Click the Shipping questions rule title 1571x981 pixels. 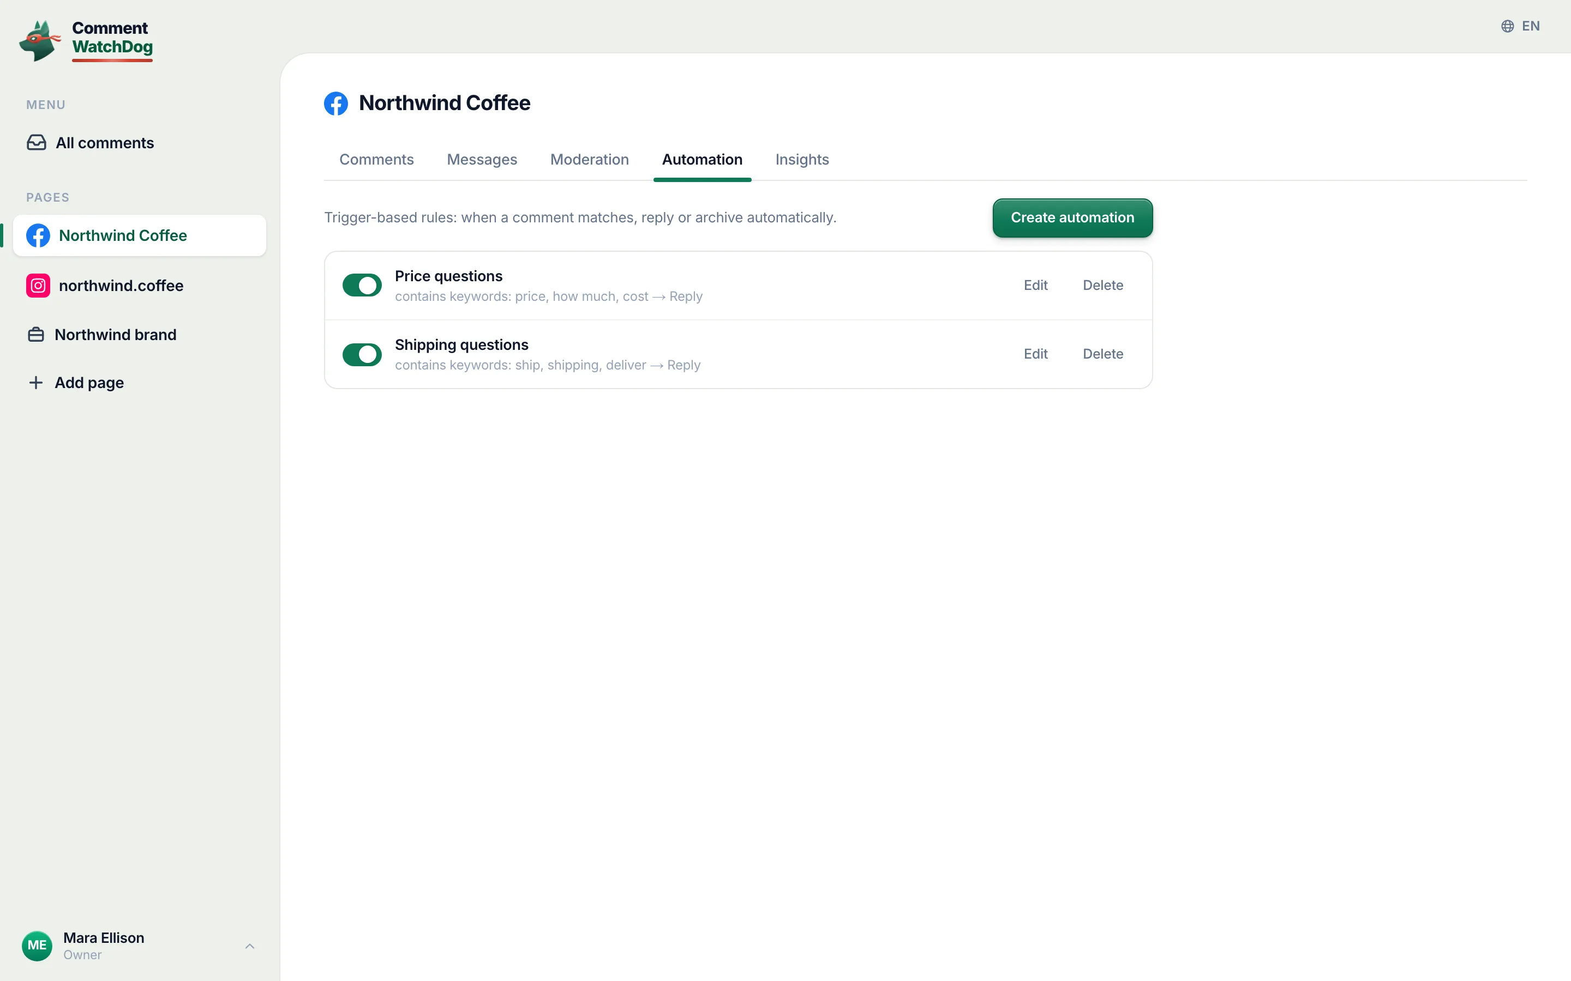[461, 345]
